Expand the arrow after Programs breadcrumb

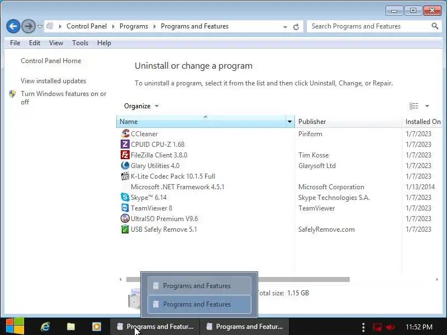pos(155,26)
